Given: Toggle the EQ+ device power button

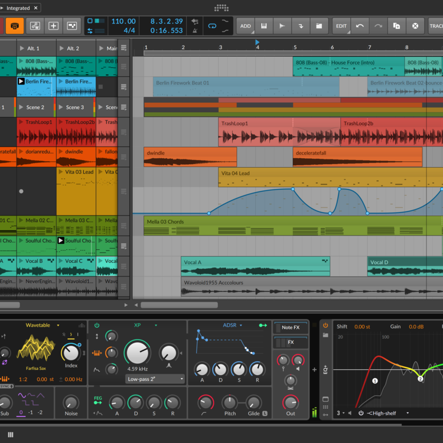Looking at the screenshot, I should pyautogui.click(x=325, y=325).
